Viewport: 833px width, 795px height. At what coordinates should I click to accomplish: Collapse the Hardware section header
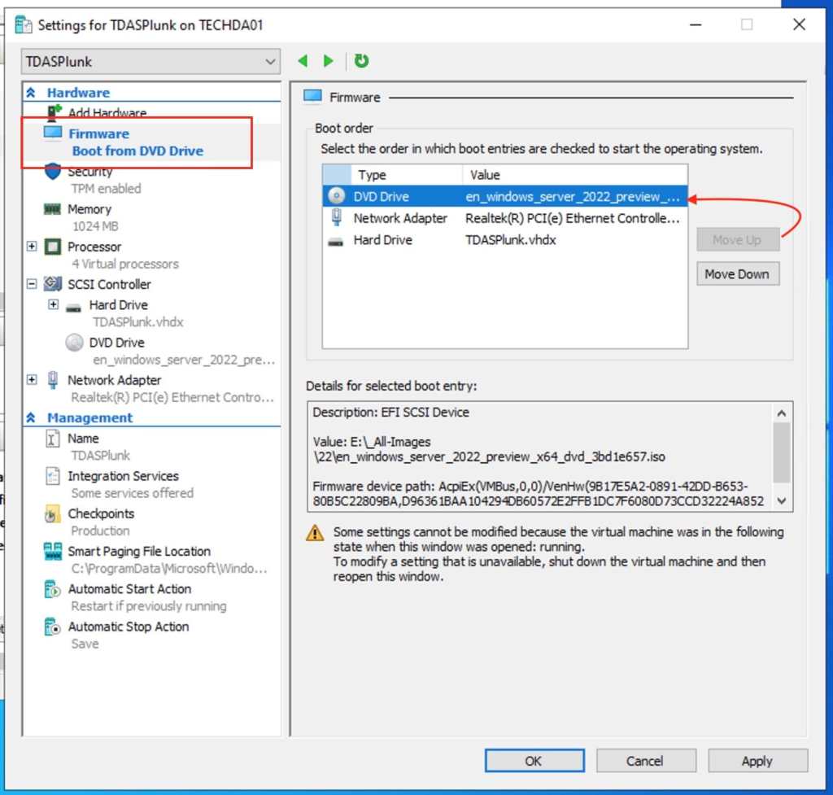[32, 93]
